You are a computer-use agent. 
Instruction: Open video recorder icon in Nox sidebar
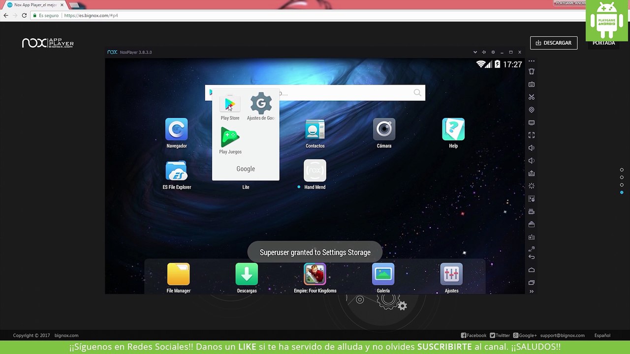point(532,212)
